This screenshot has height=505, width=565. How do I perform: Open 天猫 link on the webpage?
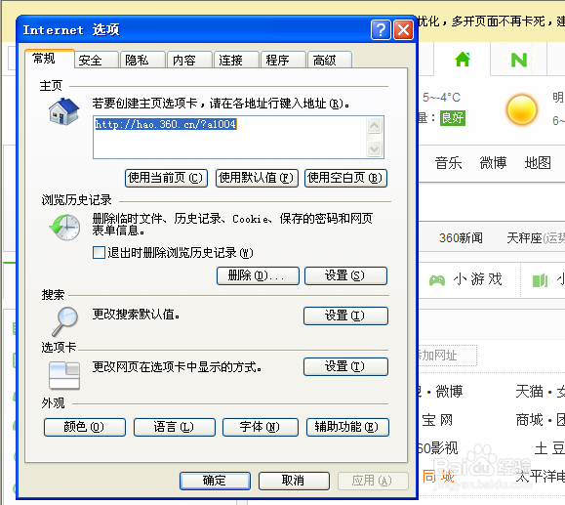click(529, 392)
